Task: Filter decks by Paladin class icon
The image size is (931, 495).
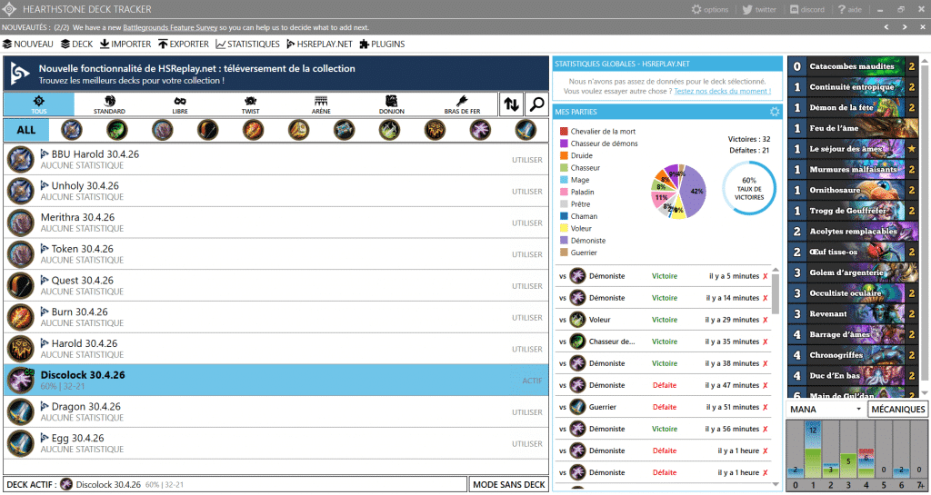Action: 298,129
